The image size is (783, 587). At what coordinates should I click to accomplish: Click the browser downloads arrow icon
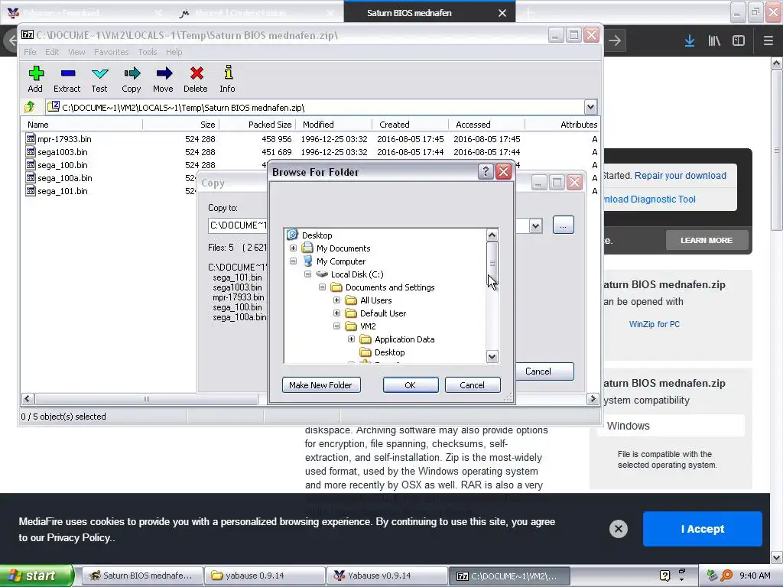coord(690,41)
